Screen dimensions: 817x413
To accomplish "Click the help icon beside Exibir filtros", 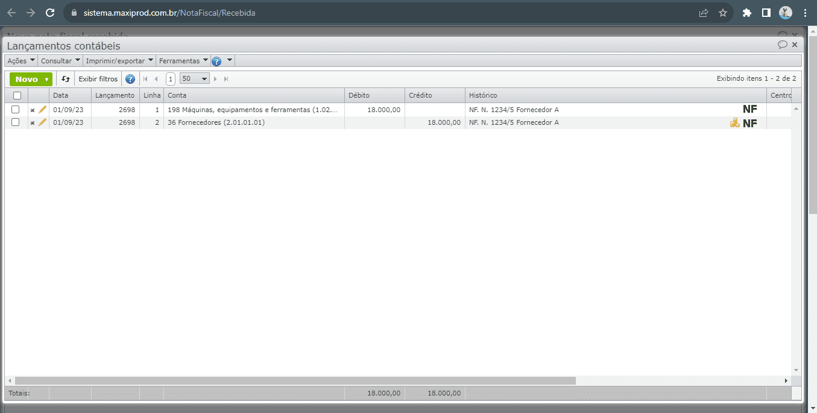I will click(130, 79).
